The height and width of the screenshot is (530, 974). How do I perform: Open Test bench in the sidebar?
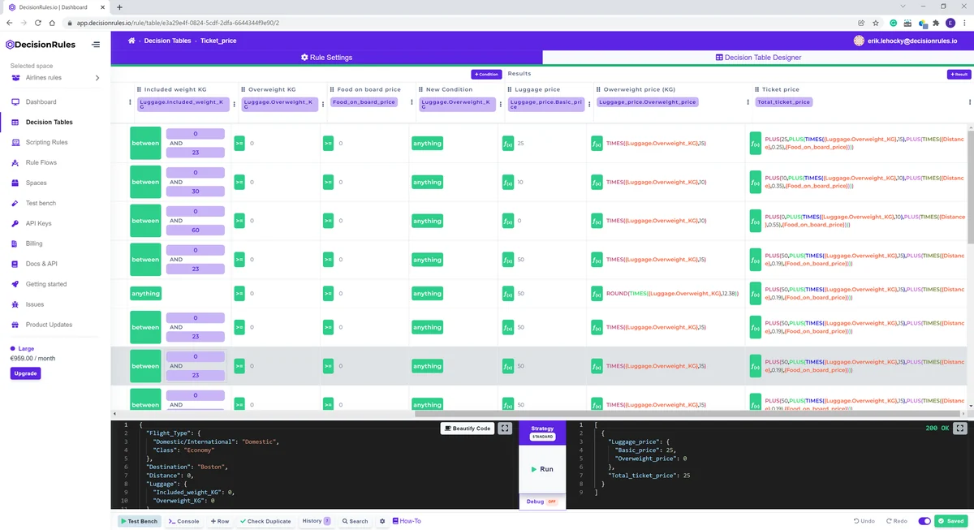pos(41,203)
